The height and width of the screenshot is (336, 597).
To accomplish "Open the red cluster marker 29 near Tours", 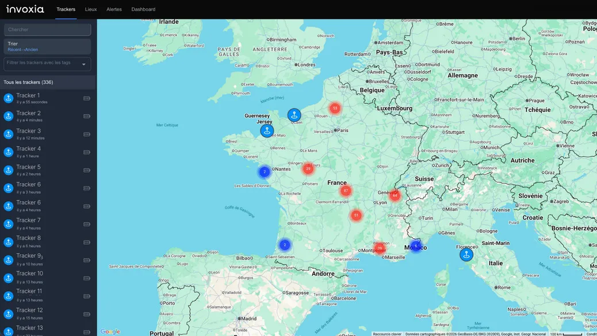I will click(308, 168).
